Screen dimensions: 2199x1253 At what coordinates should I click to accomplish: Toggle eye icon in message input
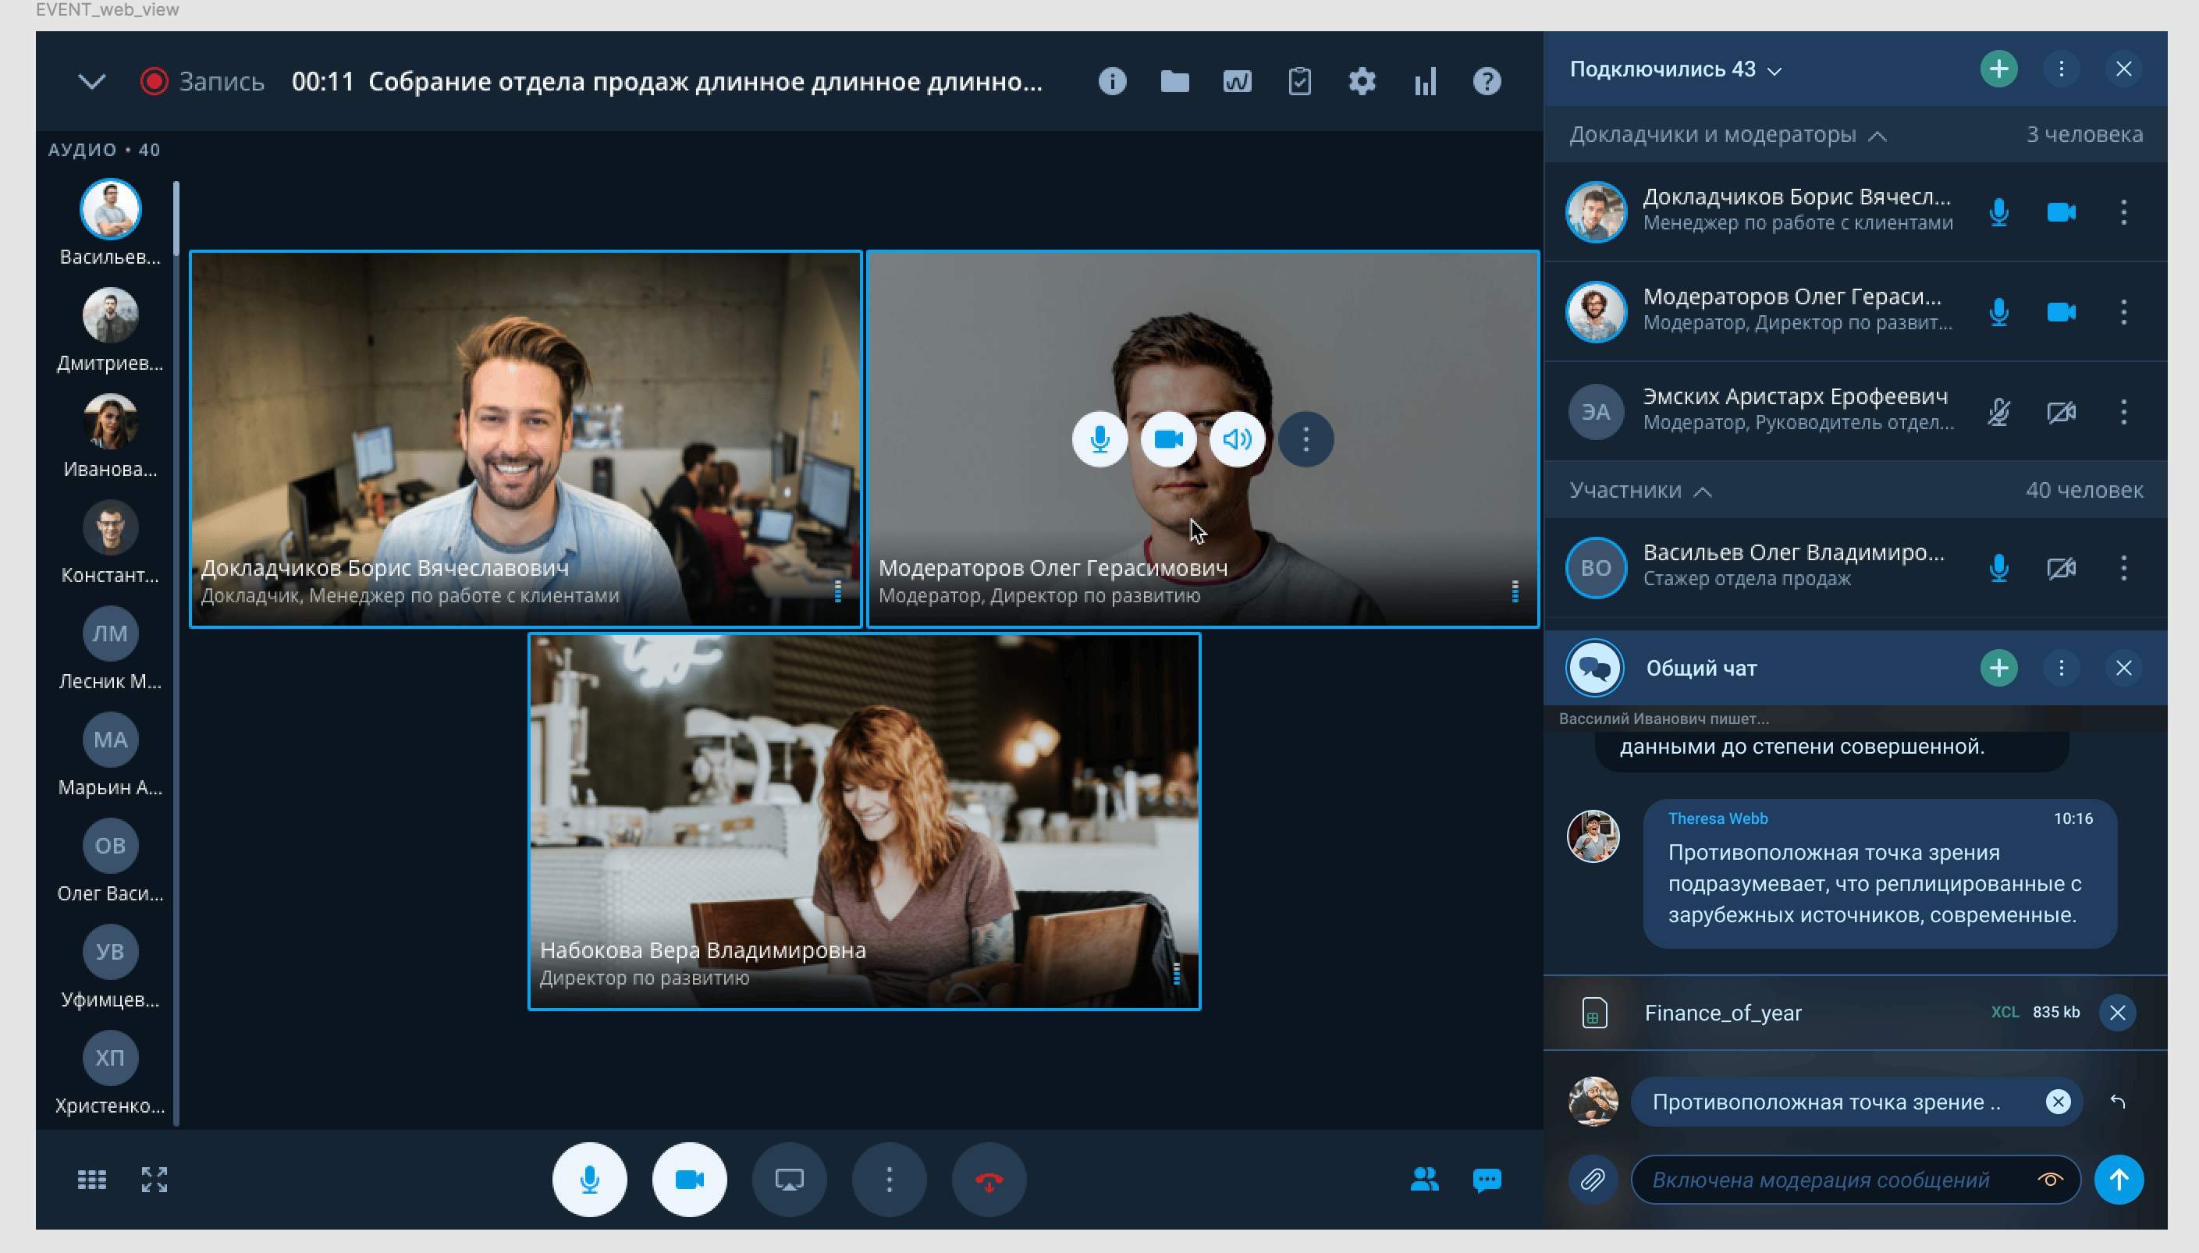pos(2049,1179)
